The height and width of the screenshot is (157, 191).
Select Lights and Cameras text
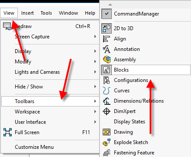pos(37,72)
